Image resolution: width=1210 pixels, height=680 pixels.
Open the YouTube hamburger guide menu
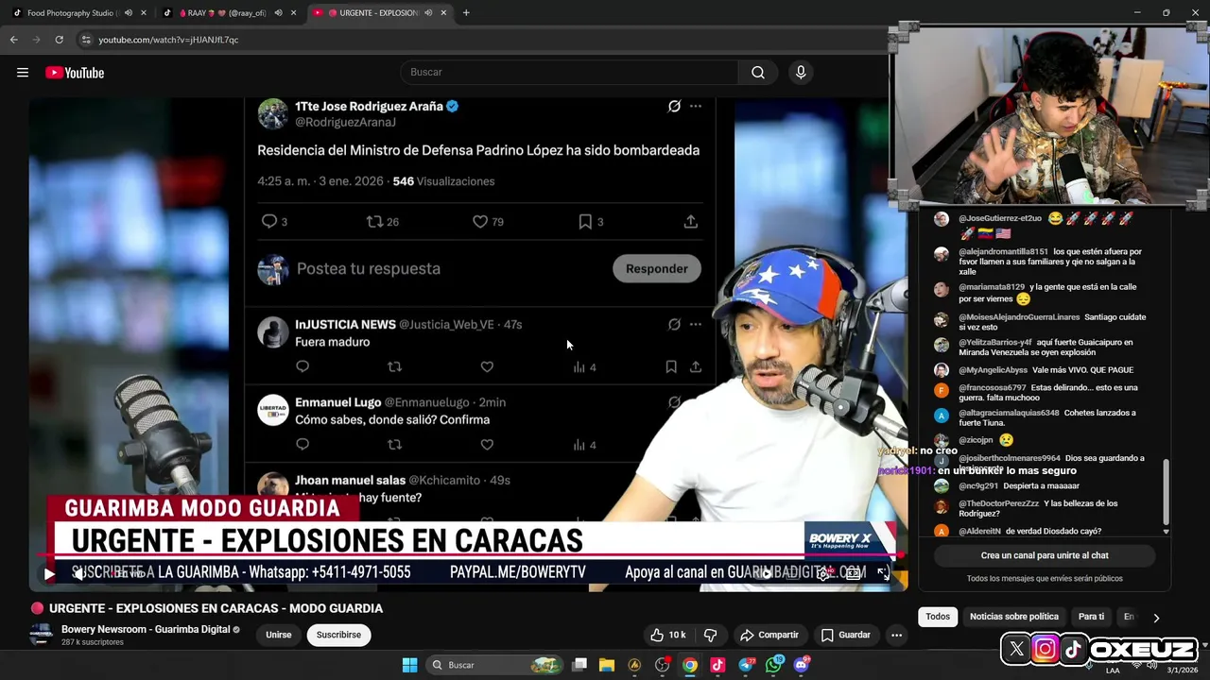(x=23, y=73)
